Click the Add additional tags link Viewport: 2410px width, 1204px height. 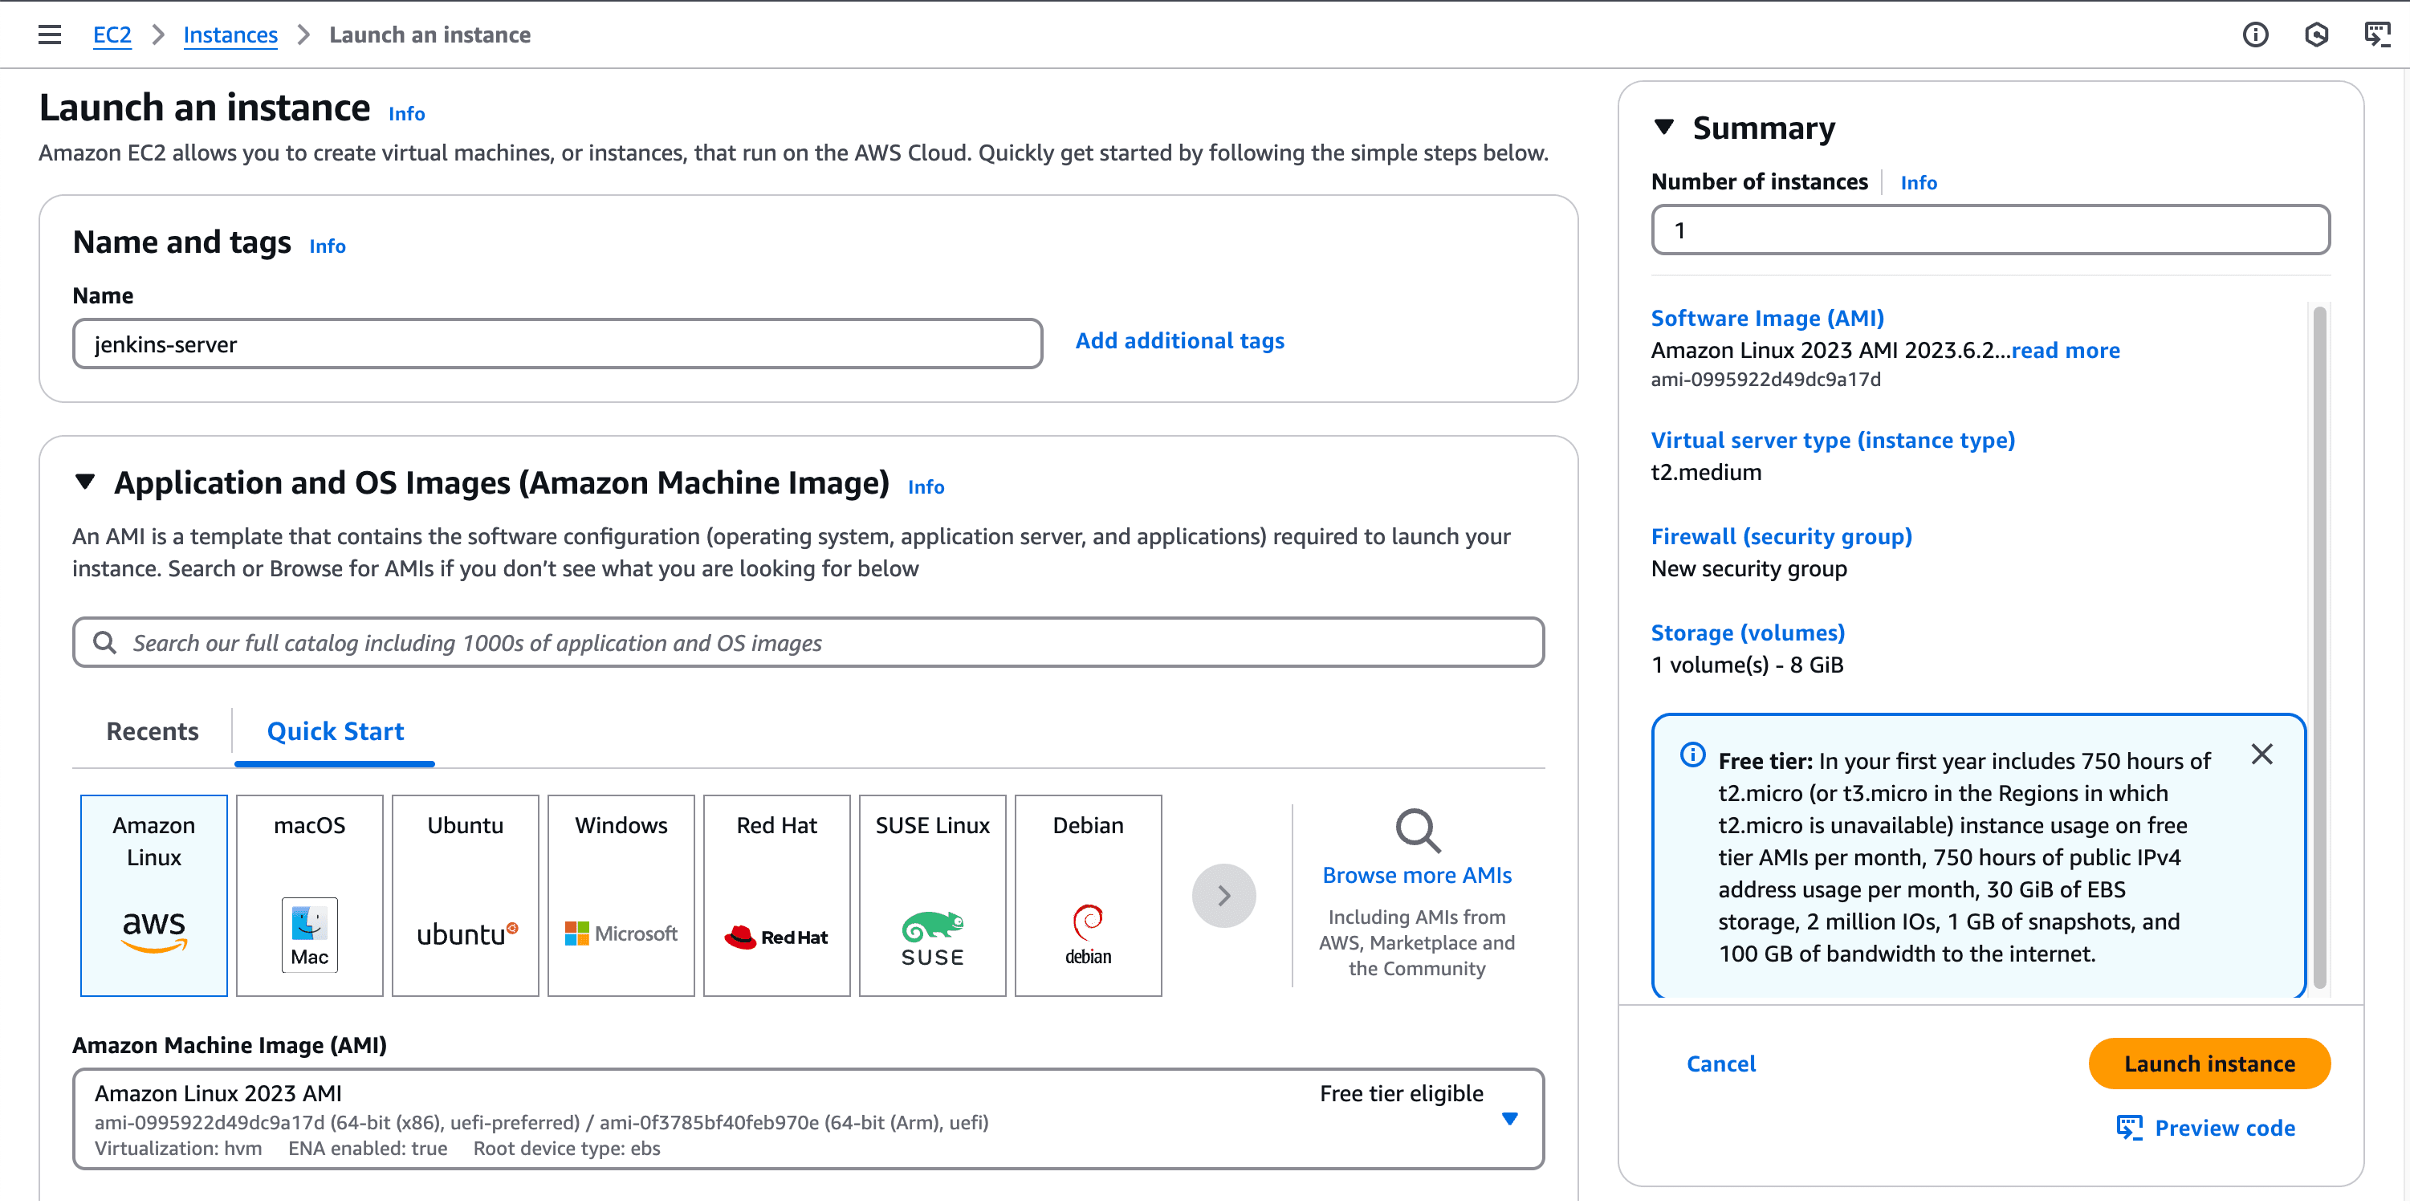(x=1179, y=340)
